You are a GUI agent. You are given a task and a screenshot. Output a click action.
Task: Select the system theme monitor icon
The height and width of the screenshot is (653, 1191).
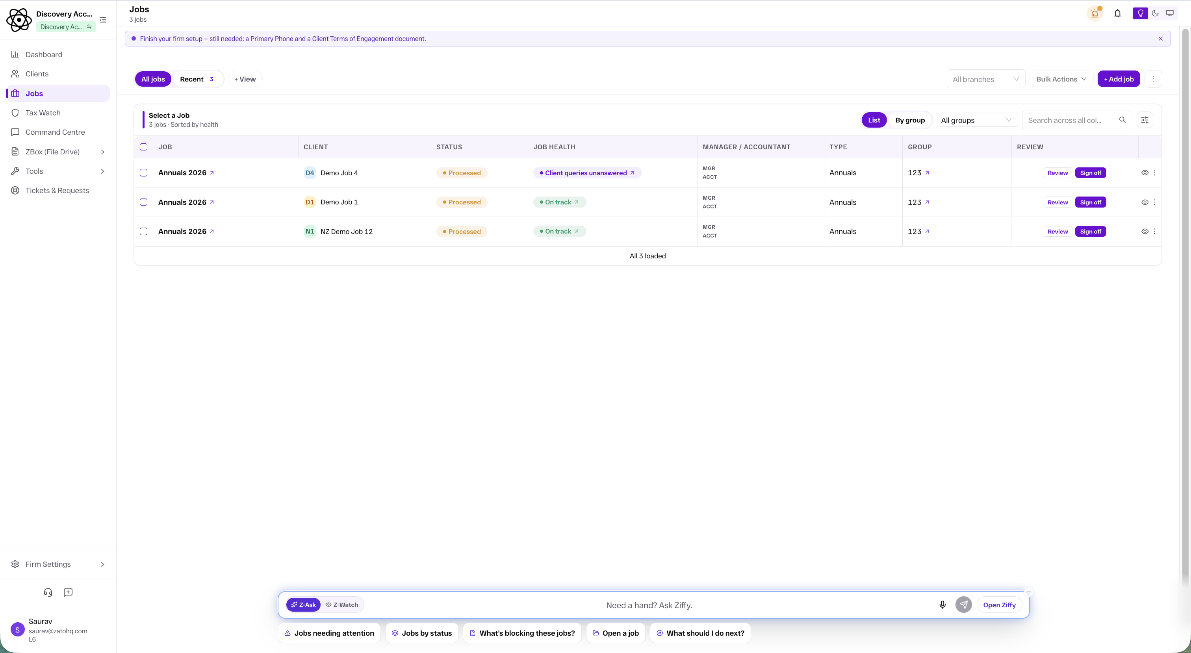[1170, 13]
